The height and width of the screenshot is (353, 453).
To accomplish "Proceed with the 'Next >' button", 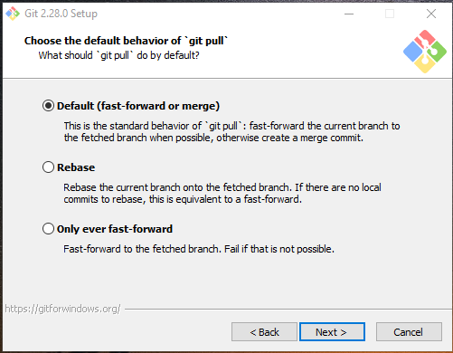I will pos(332,332).
